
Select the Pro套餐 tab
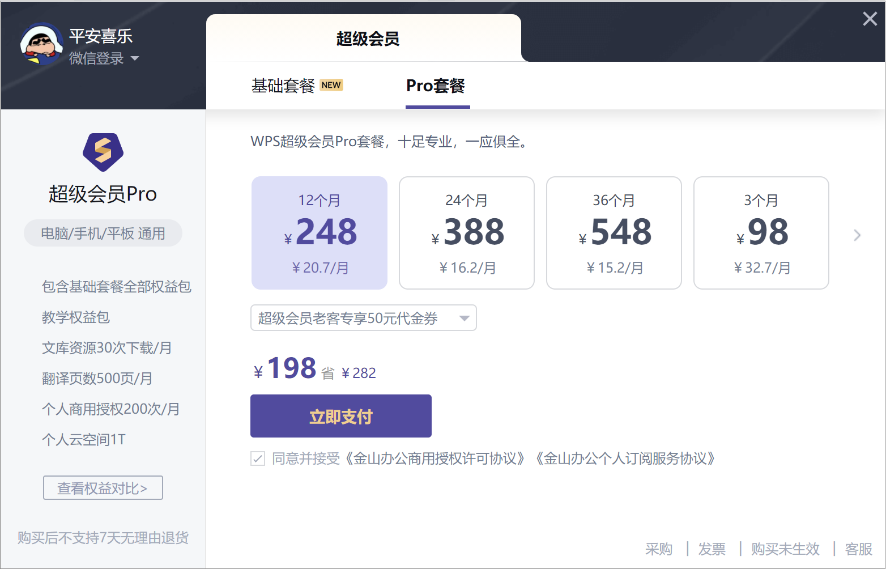437,85
